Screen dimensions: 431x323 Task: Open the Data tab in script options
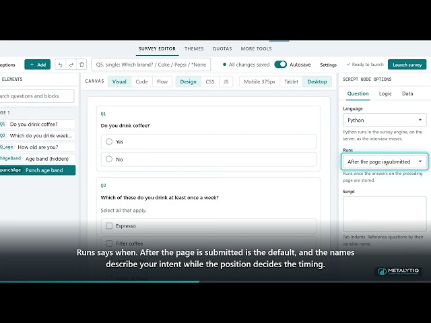(407, 94)
